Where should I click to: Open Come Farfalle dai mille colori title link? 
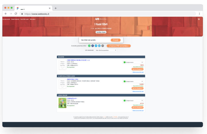click(78, 60)
